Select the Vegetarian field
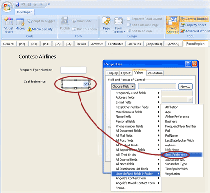Viewport: 210px width, 193px height. (181, 174)
